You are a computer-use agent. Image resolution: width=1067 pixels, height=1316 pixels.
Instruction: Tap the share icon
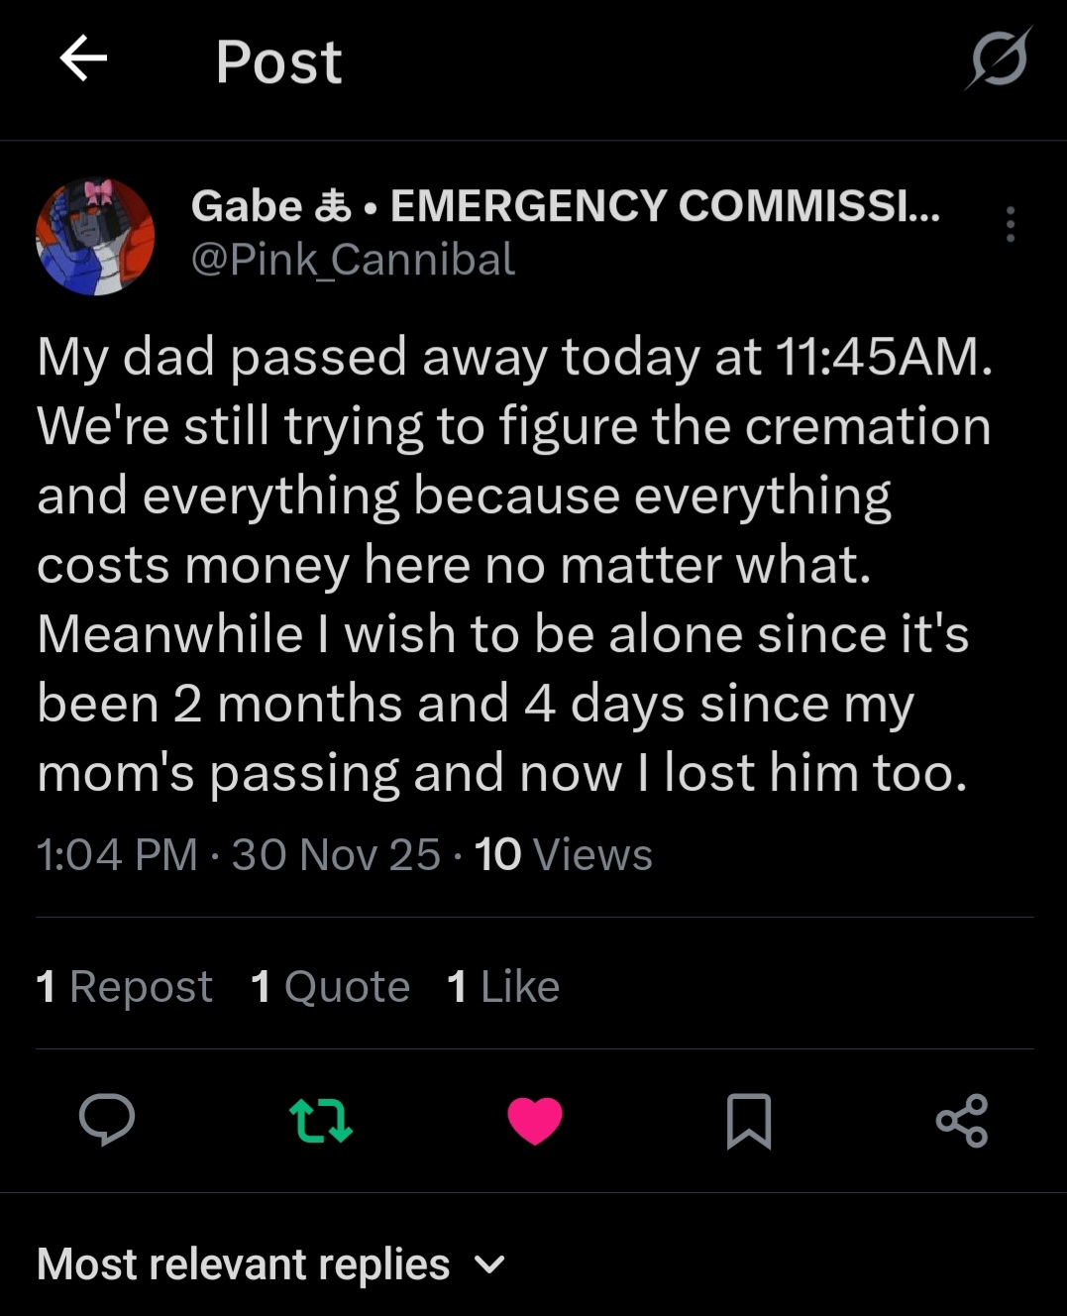(x=962, y=1121)
